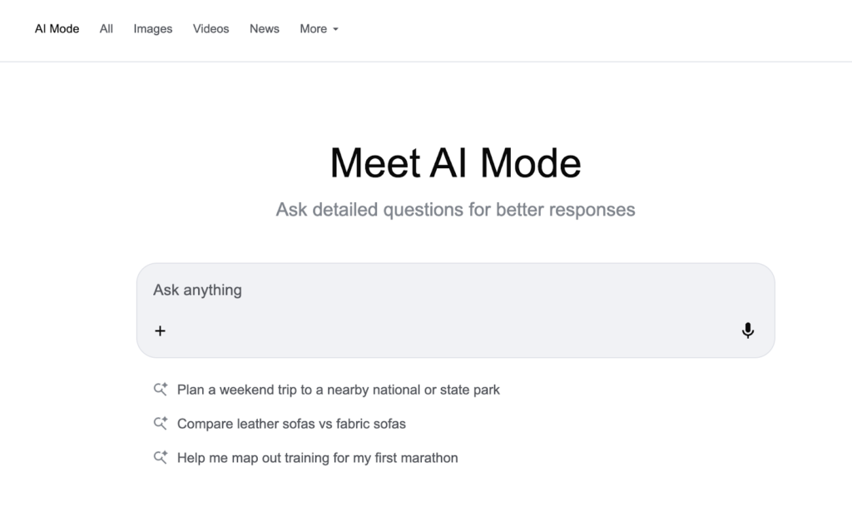
Task: Click the first marathon training suggestion
Action: 317,457
